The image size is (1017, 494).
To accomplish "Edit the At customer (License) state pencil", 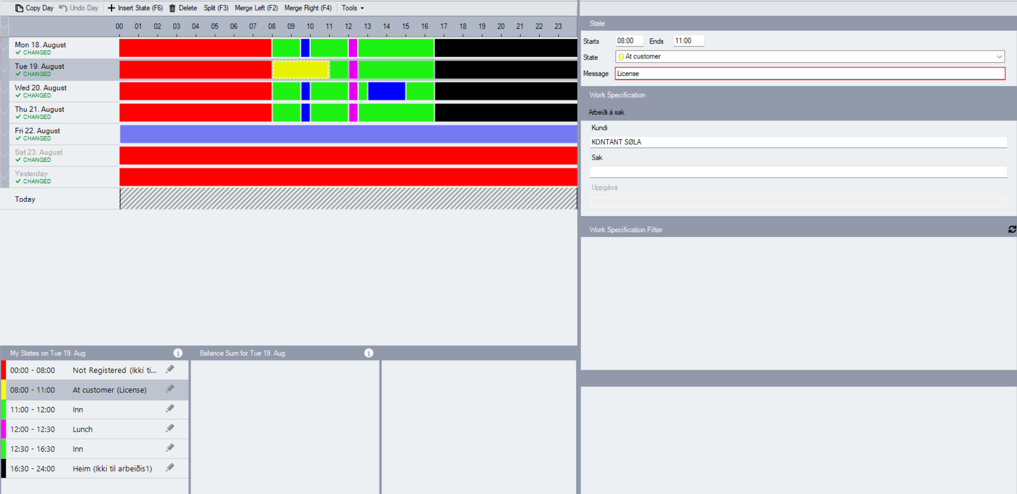I will point(170,389).
